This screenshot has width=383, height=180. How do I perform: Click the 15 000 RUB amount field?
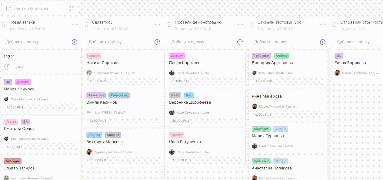pos(180,81)
